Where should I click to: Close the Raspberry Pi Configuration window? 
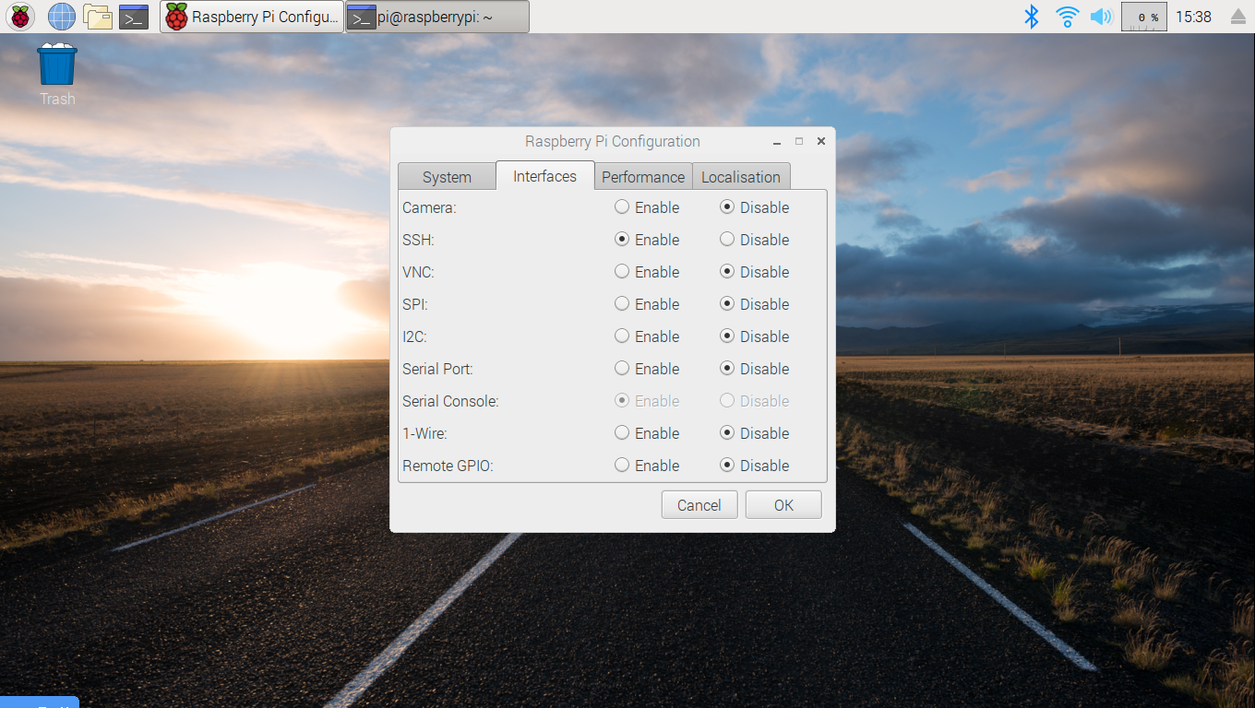[820, 141]
